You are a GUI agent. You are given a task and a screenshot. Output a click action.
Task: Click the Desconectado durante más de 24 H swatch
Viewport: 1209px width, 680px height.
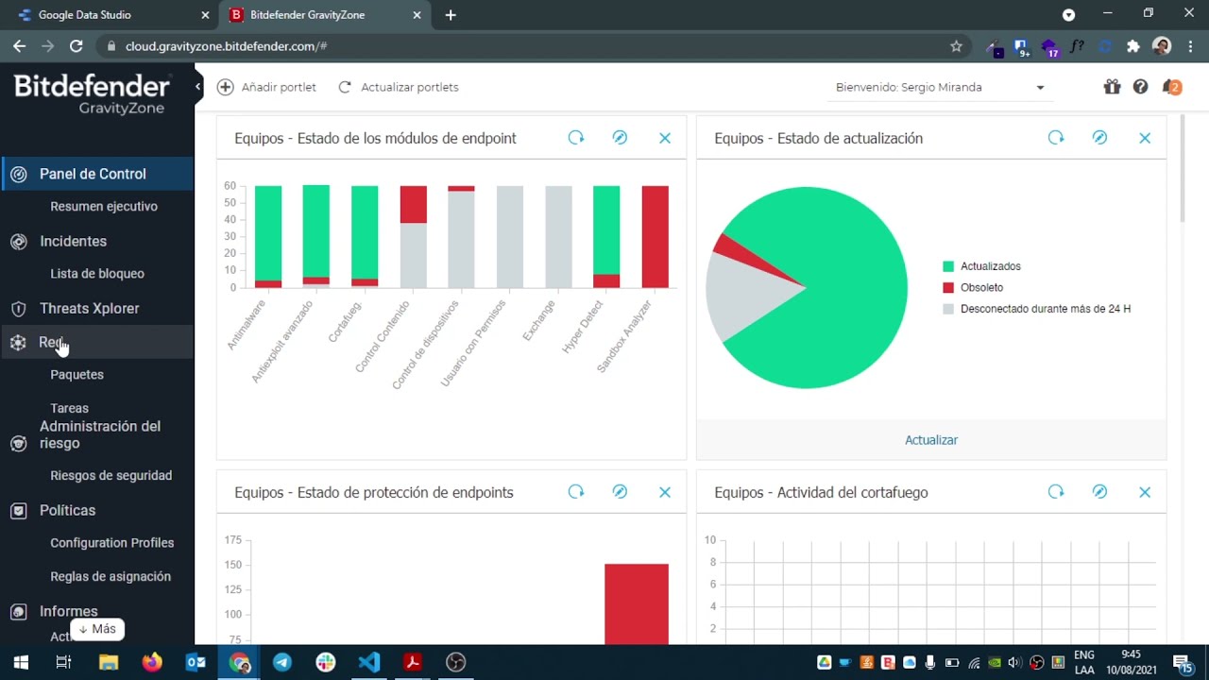tap(948, 309)
